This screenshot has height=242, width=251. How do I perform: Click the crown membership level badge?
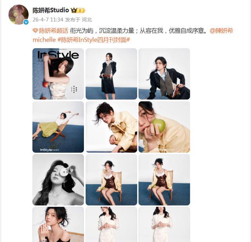(x=78, y=11)
